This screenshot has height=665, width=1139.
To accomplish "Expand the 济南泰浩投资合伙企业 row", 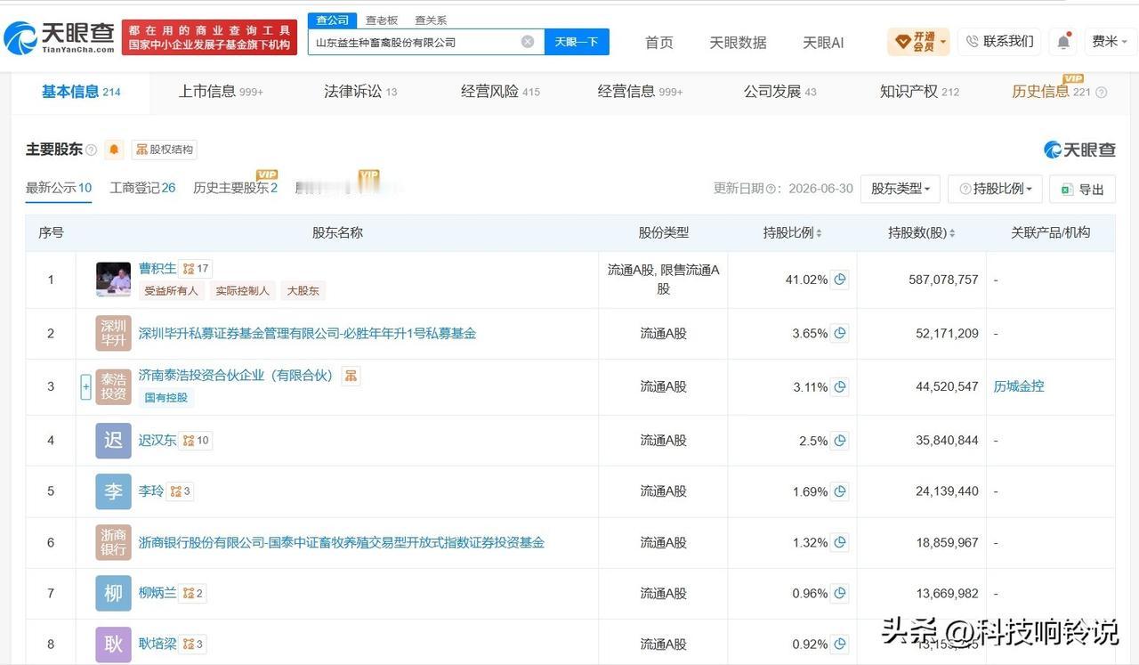I will [86, 386].
